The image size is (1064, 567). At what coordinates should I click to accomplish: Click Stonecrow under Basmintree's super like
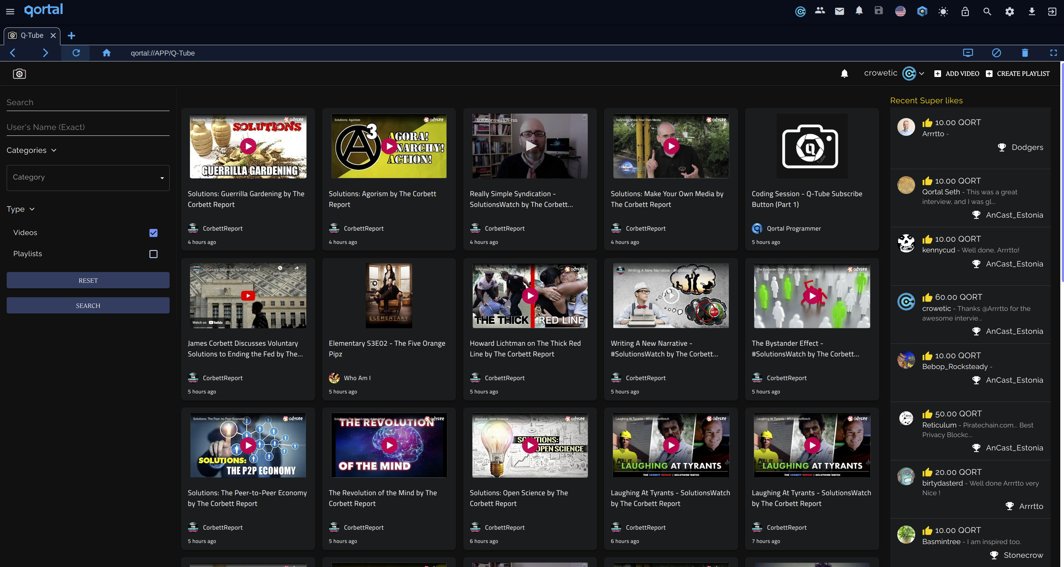pyautogui.click(x=1023, y=555)
